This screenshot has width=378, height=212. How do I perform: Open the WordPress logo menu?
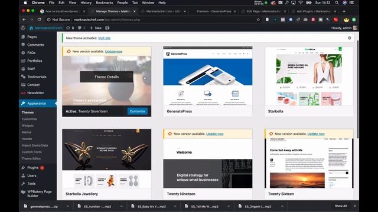click(x=23, y=28)
